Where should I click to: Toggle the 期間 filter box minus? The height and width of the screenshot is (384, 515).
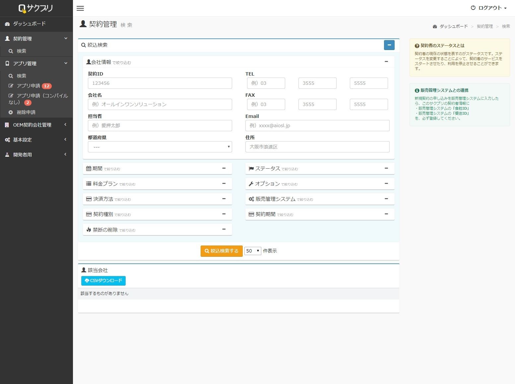click(x=224, y=168)
